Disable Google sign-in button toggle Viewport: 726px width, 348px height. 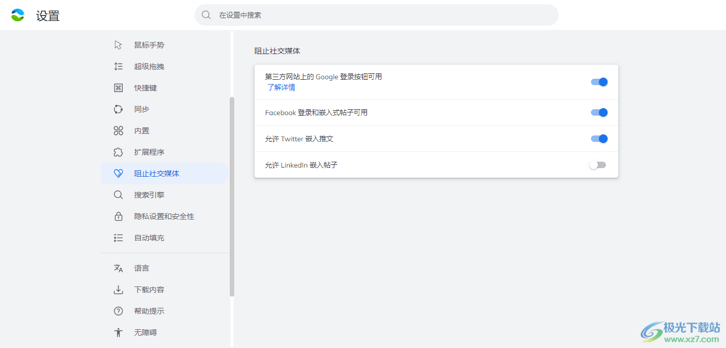pyautogui.click(x=598, y=82)
